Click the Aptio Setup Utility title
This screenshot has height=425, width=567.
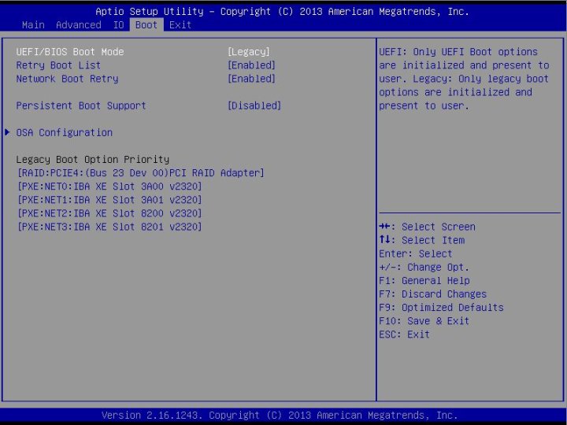pyautogui.click(x=282, y=12)
